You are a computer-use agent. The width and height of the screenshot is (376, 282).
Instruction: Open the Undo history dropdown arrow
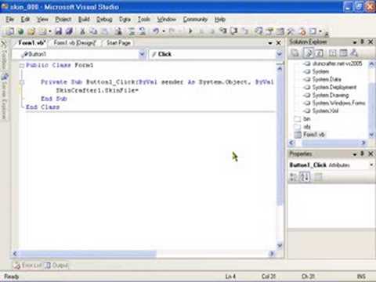tap(164, 31)
